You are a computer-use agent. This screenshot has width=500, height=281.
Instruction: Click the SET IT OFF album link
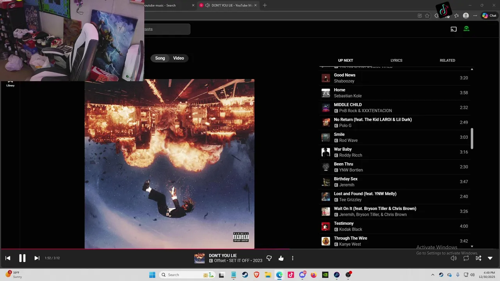240,261
